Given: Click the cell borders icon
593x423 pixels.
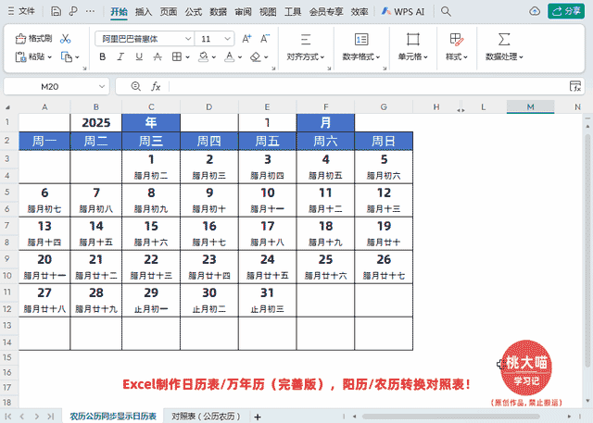Looking at the screenshot, I should 177,56.
